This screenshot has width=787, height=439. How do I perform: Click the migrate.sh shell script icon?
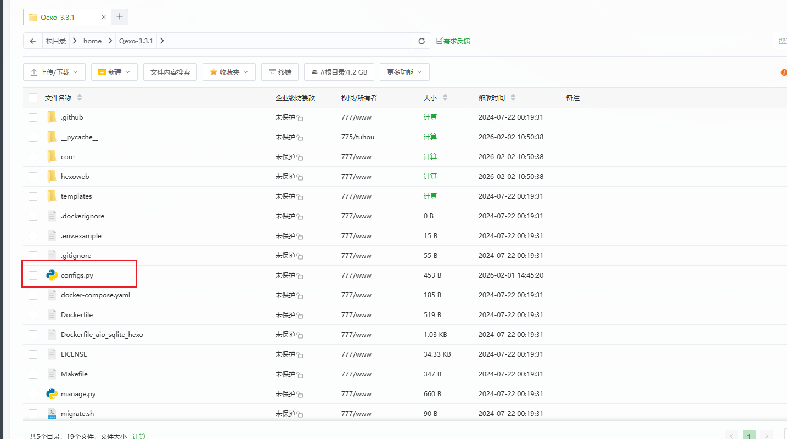click(x=52, y=414)
